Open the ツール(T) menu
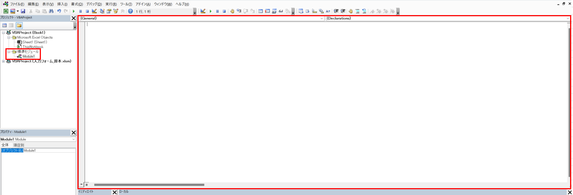This screenshot has height=195, width=573. 126,4
